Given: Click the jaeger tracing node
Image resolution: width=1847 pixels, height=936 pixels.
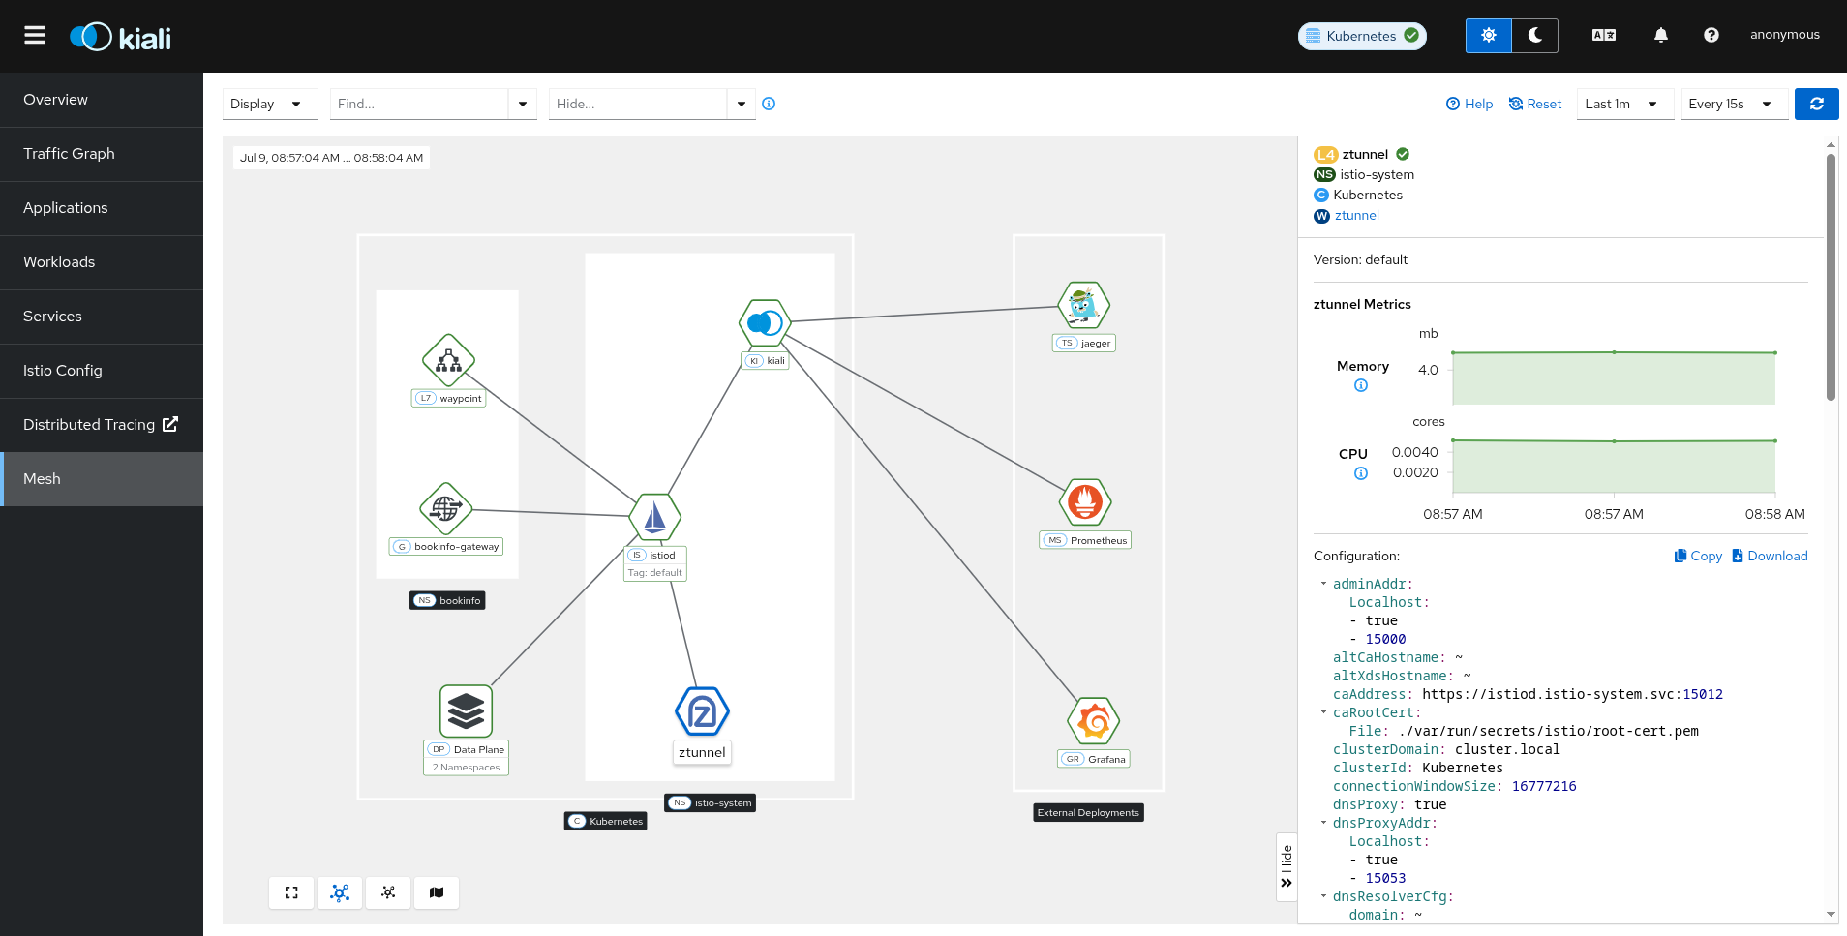Looking at the screenshot, I should point(1083,306).
